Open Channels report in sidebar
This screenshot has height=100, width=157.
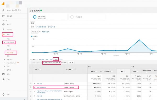point(8,46)
